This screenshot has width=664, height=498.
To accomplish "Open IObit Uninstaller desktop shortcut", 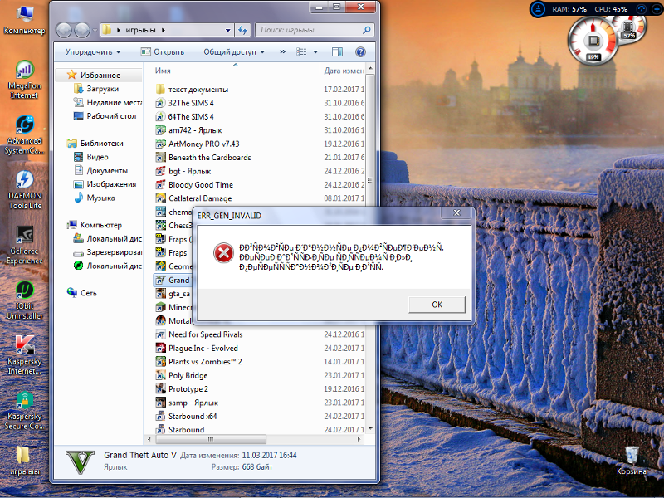I will (x=24, y=290).
